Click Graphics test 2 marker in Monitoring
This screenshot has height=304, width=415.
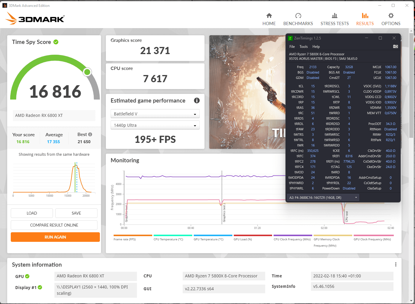pos(224,212)
